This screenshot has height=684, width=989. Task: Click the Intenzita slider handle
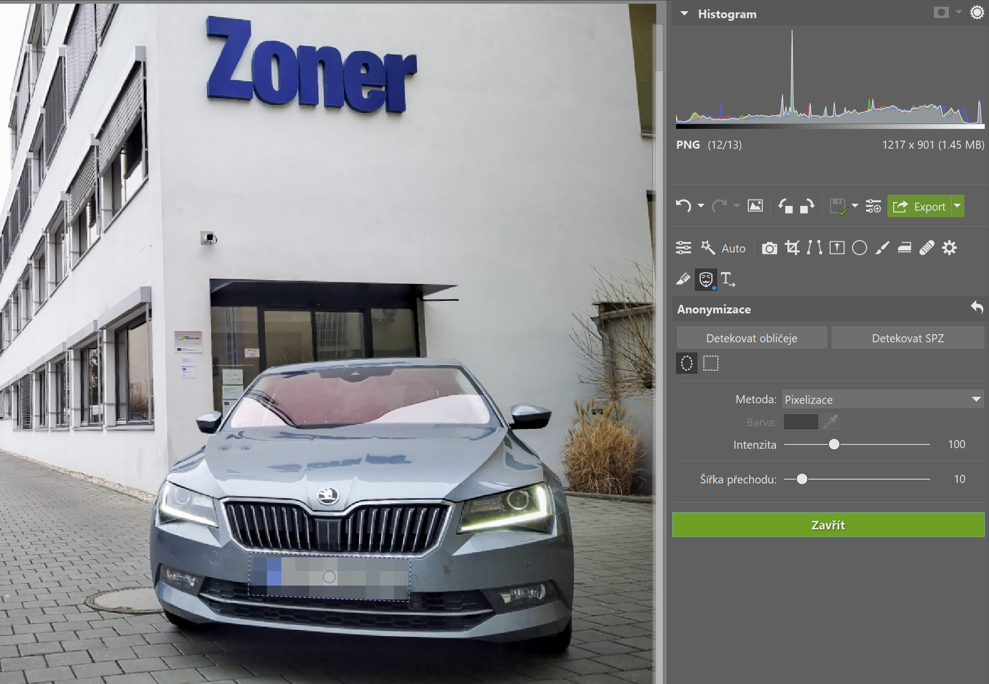point(834,444)
